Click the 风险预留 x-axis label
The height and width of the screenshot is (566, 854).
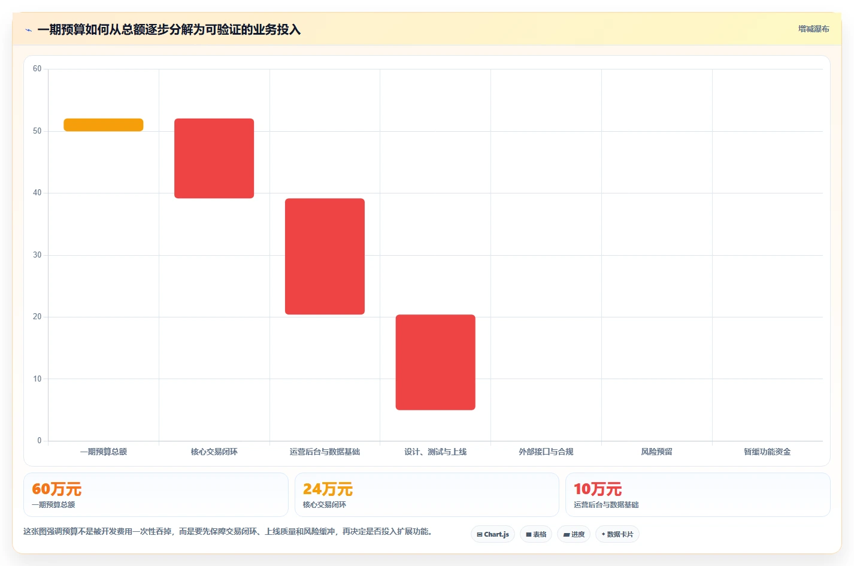[657, 452]
